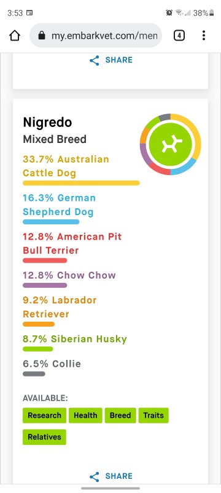
Task: Tap the 8.7% Siberian Husky label
Action: tap(75, 339)
